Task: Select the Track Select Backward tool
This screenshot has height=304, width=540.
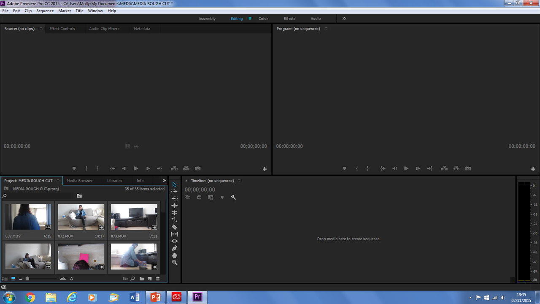Action: (x=174, y=198)
